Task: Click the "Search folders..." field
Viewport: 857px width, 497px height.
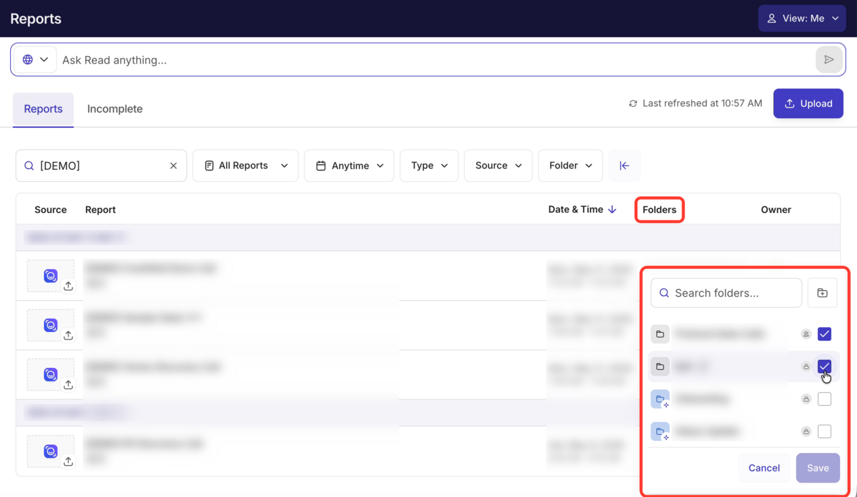Action: click(726, 293)
